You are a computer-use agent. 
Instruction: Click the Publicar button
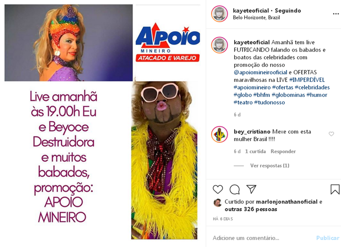pos(328,238)
